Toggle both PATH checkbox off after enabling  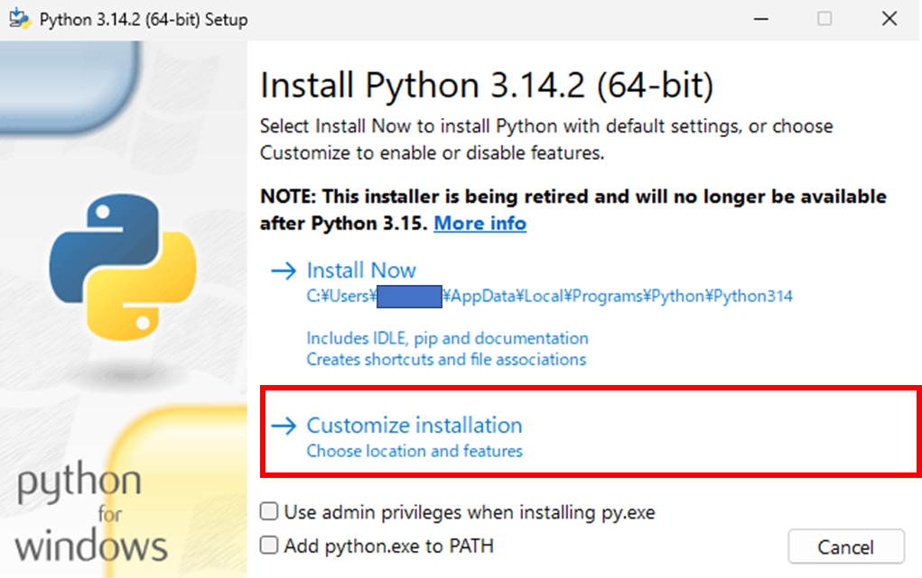pyautogui.click(x=268, y=546)
